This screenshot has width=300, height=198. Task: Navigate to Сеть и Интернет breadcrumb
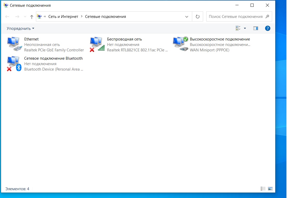coord(63,17)
